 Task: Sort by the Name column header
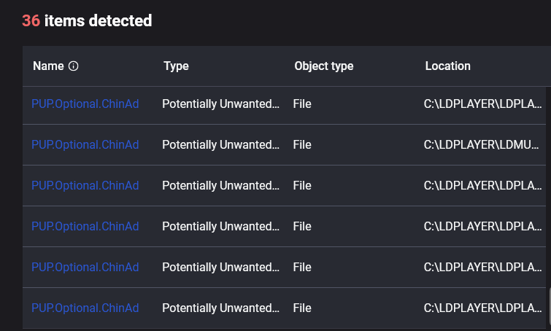pos(48,66)
